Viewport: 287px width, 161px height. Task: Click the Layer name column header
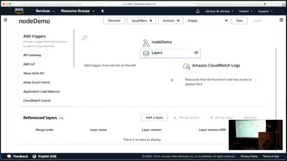point(98,130)
